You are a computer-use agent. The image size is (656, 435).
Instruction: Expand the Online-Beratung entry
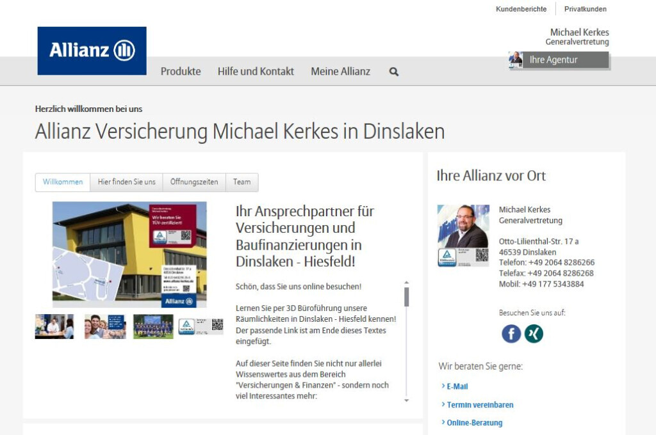coord(473,423)
